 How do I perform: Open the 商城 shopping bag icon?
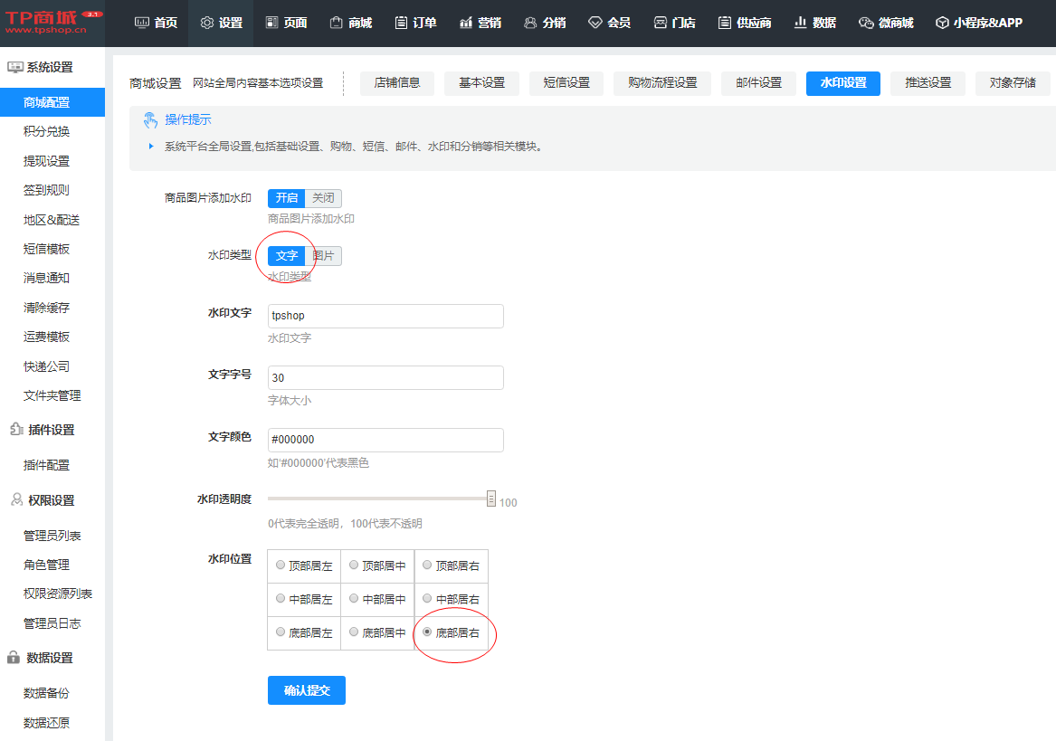point(337,23)
